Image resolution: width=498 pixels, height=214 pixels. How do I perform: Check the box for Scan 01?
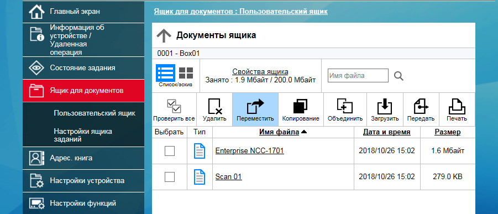(170, 176)
